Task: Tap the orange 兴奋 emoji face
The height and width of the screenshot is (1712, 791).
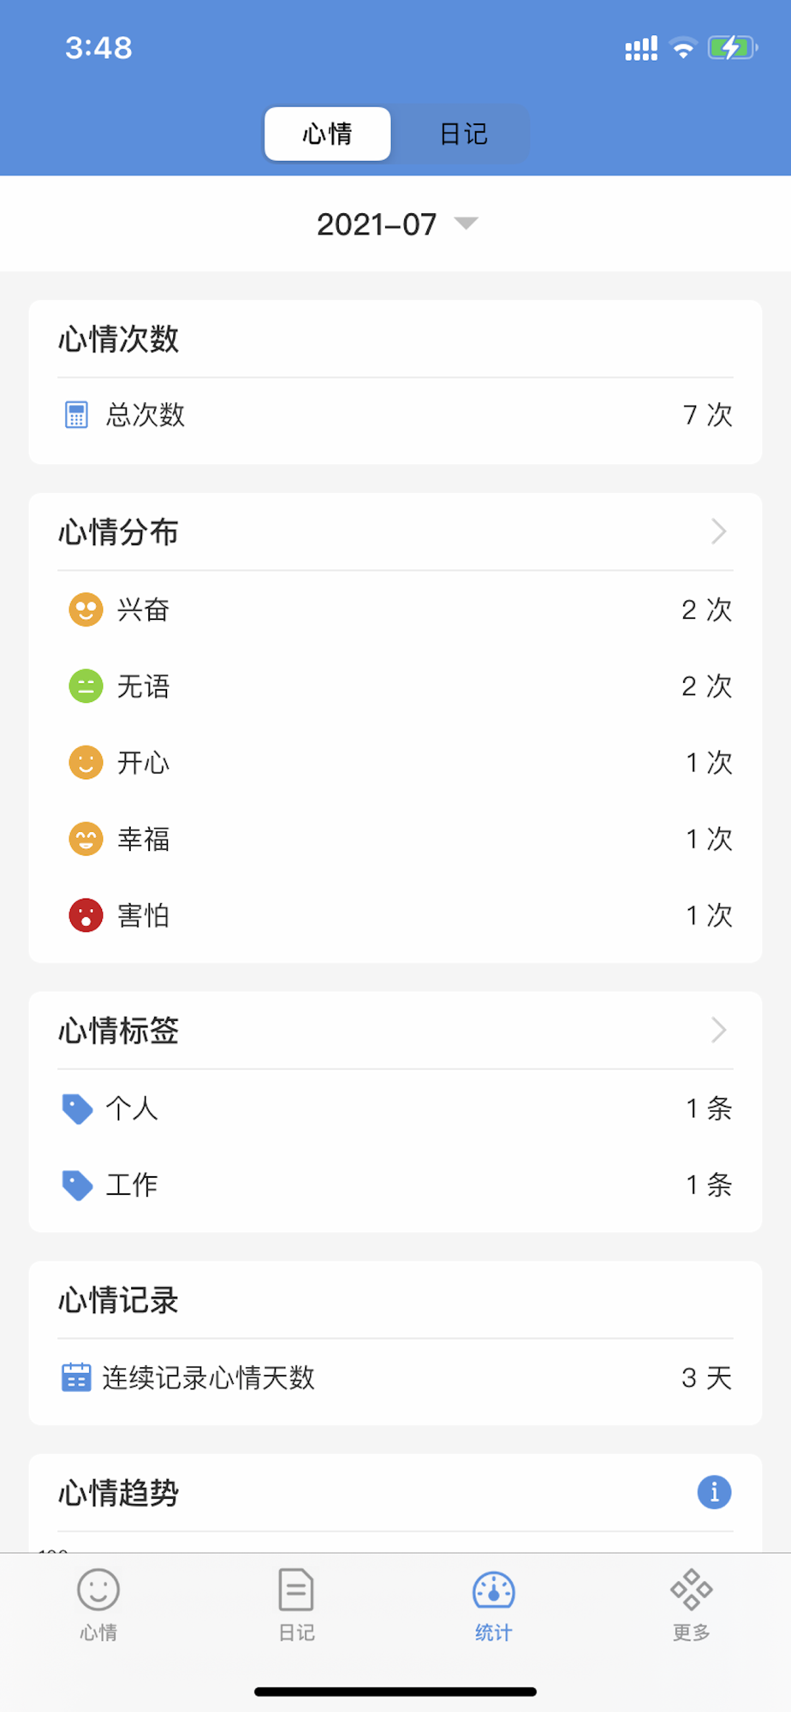Action: pos(86,609)
